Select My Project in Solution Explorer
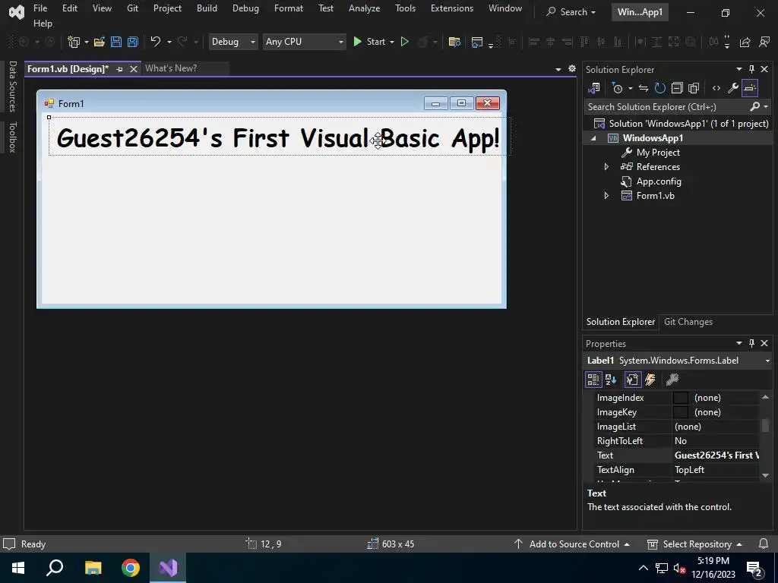The height and width of the screenshot is (583, 778). [x=658, y=153]
